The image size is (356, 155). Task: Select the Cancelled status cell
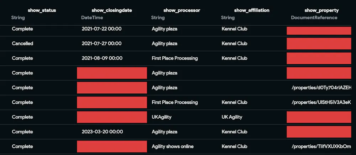pyautogui.click(x=22, y=43)
